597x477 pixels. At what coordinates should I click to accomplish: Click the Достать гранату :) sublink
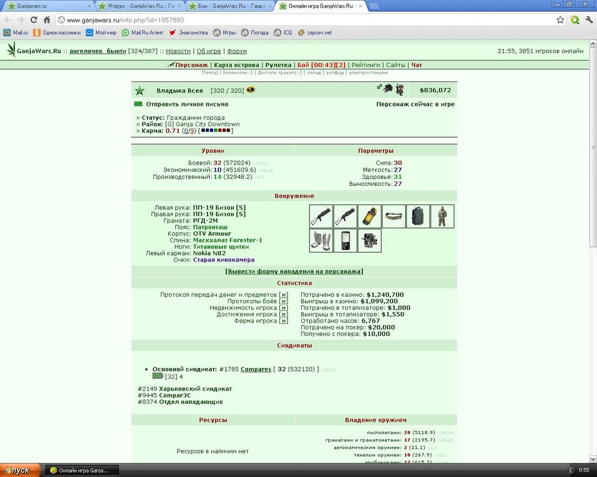tap(279, 72)
